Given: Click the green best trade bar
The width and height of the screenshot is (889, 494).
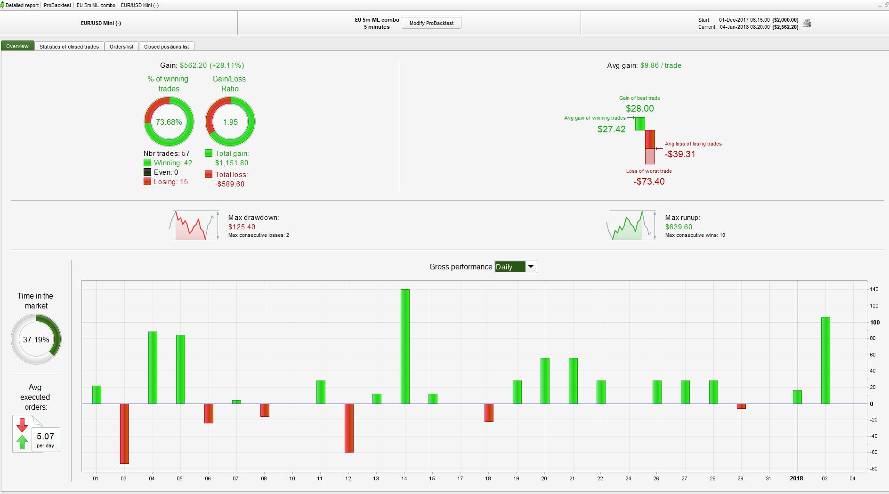Looking at the screenshot, I should coord(640,123).
